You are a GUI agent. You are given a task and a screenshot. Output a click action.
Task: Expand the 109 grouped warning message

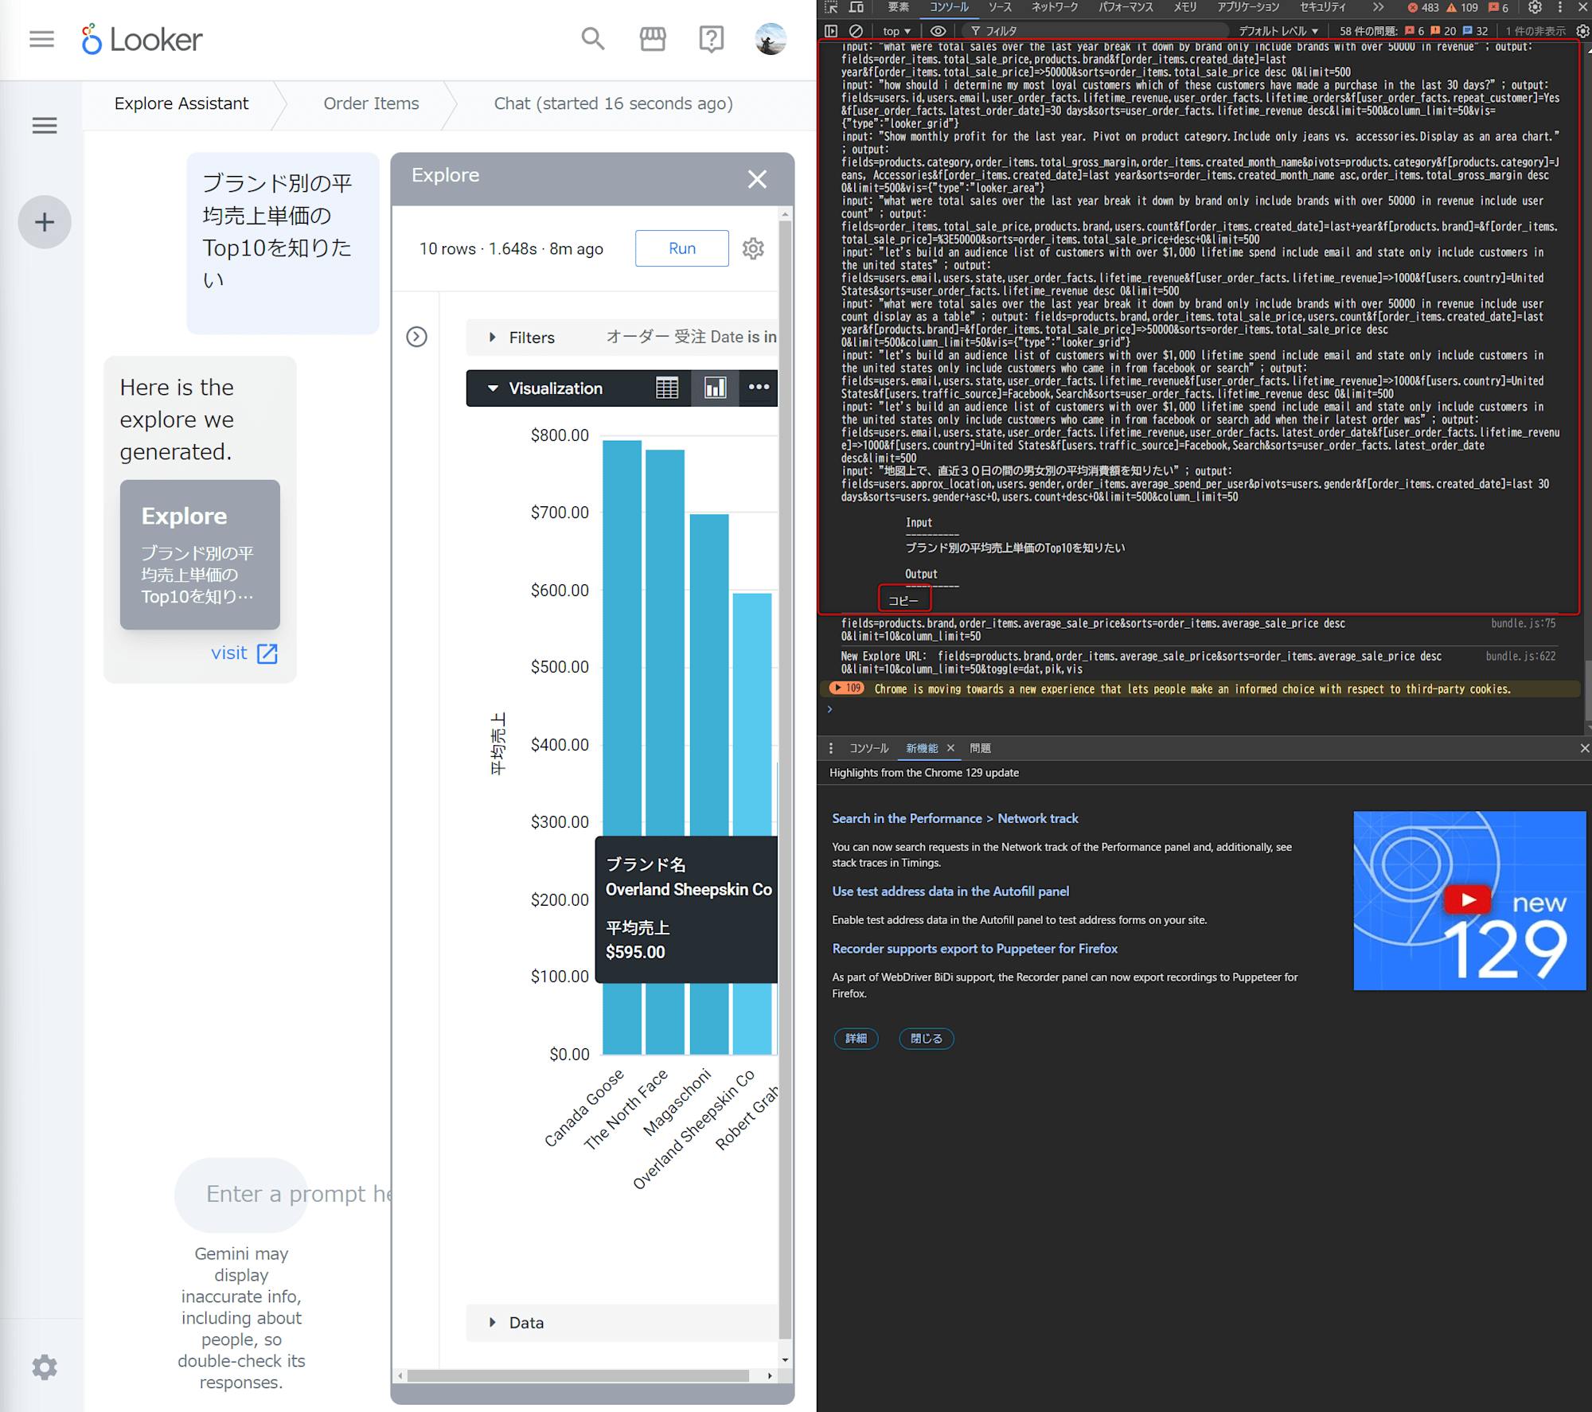tap(846, 688)
